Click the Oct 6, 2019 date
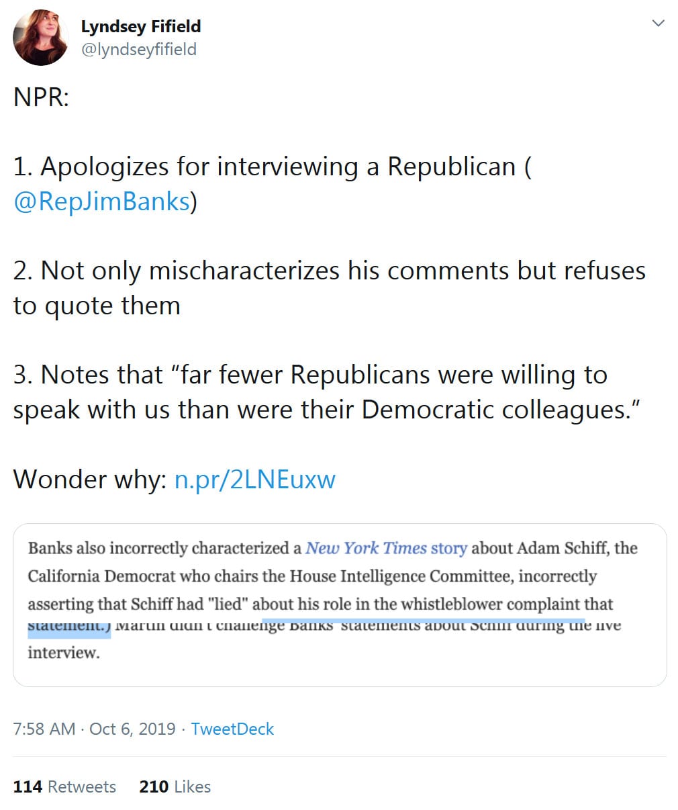The height and width of the screenshot is (810, 678). [132, 729]
